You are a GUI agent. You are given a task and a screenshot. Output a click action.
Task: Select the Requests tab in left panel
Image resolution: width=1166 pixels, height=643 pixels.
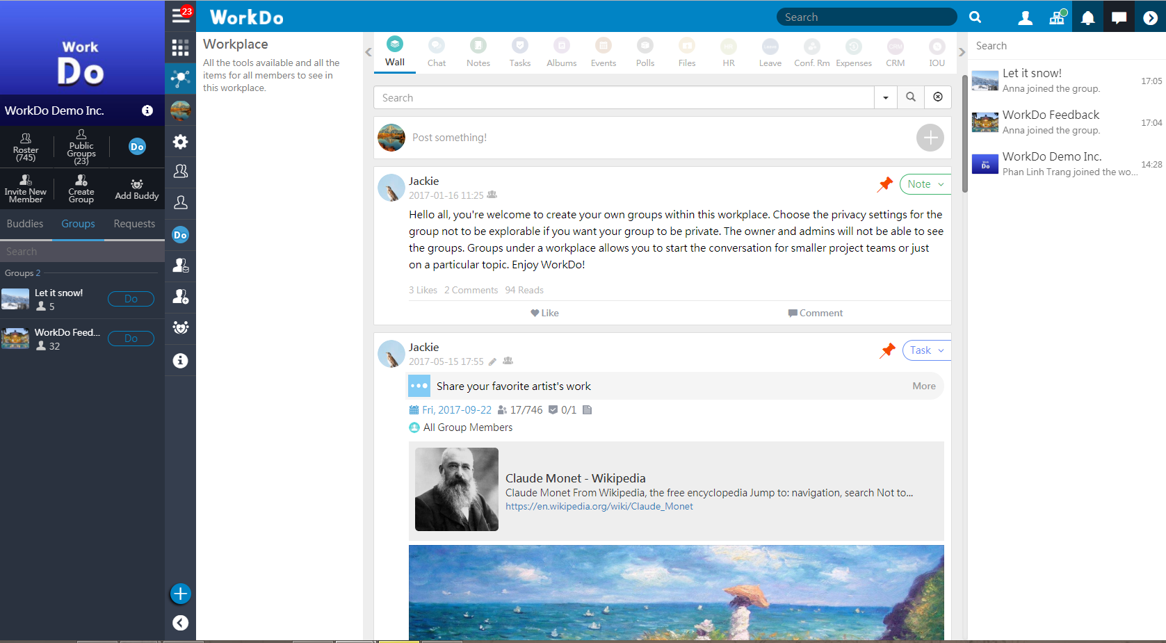coord(134,224)
